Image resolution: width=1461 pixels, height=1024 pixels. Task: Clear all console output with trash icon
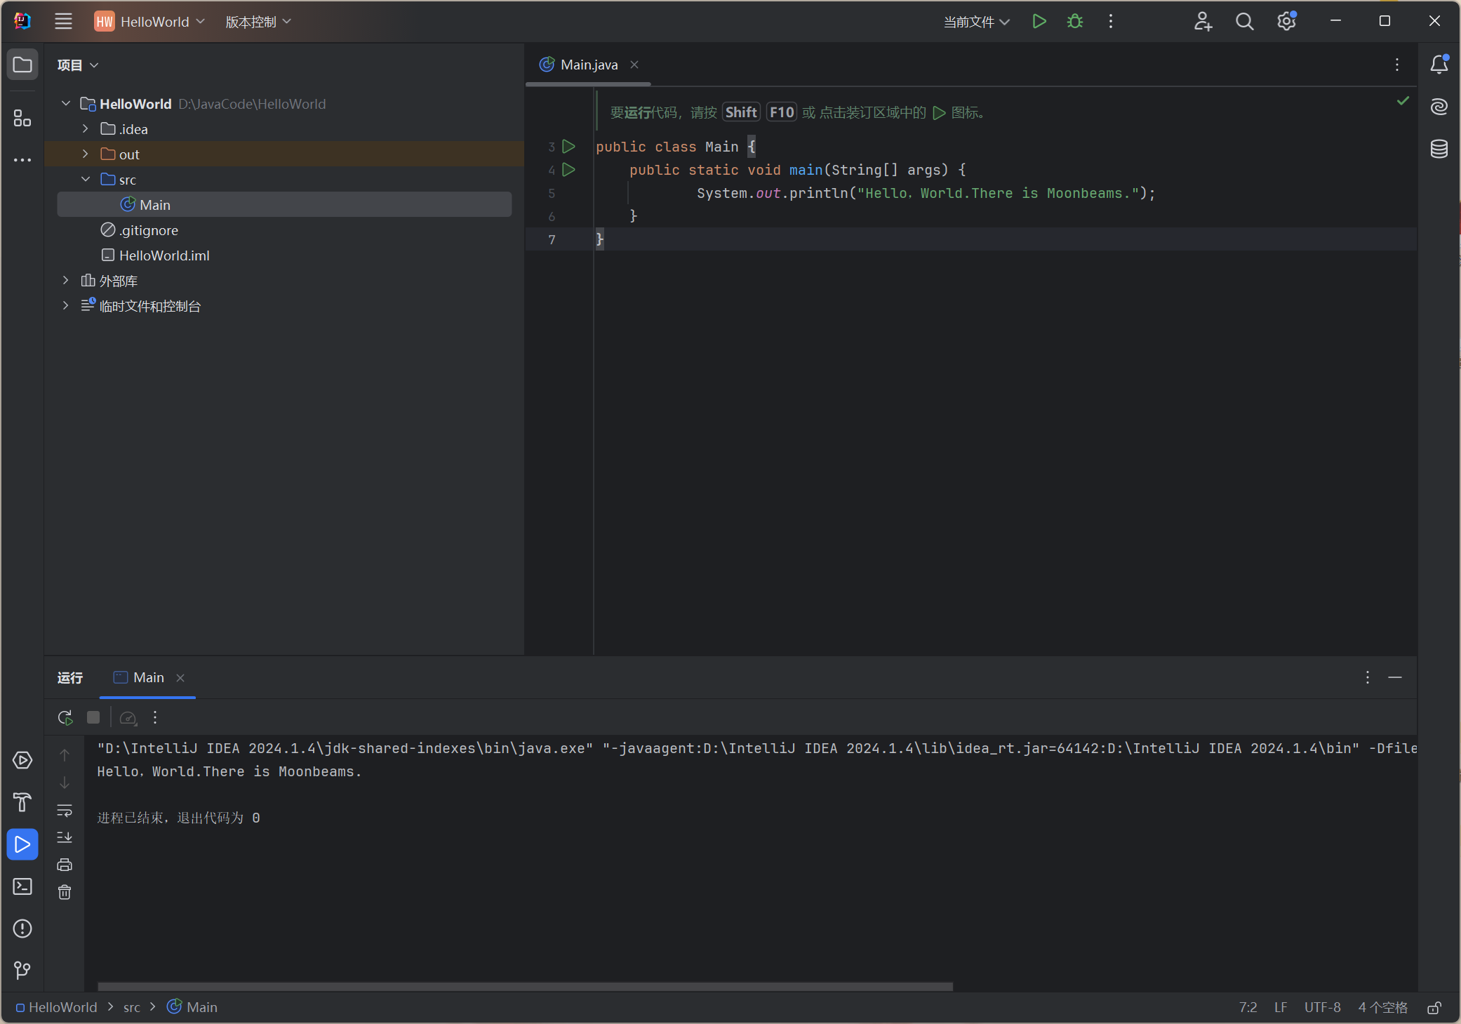[x=65, y=892]
